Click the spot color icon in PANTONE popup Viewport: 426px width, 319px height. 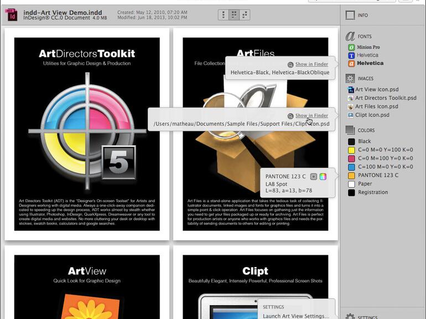click(x=314, y=177)
